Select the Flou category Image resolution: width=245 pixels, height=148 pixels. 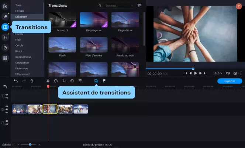[x=18, y=40]
